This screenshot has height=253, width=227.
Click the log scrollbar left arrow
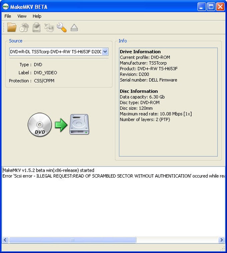pyautogui.click(x=5, y=240)
